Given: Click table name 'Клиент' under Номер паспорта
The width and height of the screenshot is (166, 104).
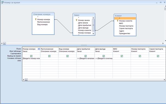Looking at the screenshot, I should (x=134, y=51).
